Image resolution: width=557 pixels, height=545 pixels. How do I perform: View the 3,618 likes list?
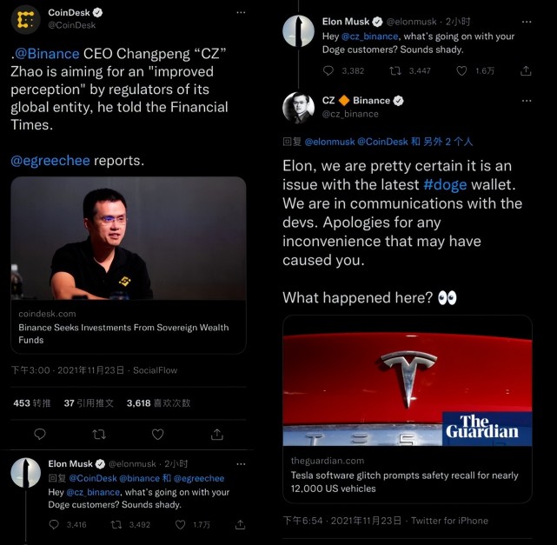(x=158, y=402)
